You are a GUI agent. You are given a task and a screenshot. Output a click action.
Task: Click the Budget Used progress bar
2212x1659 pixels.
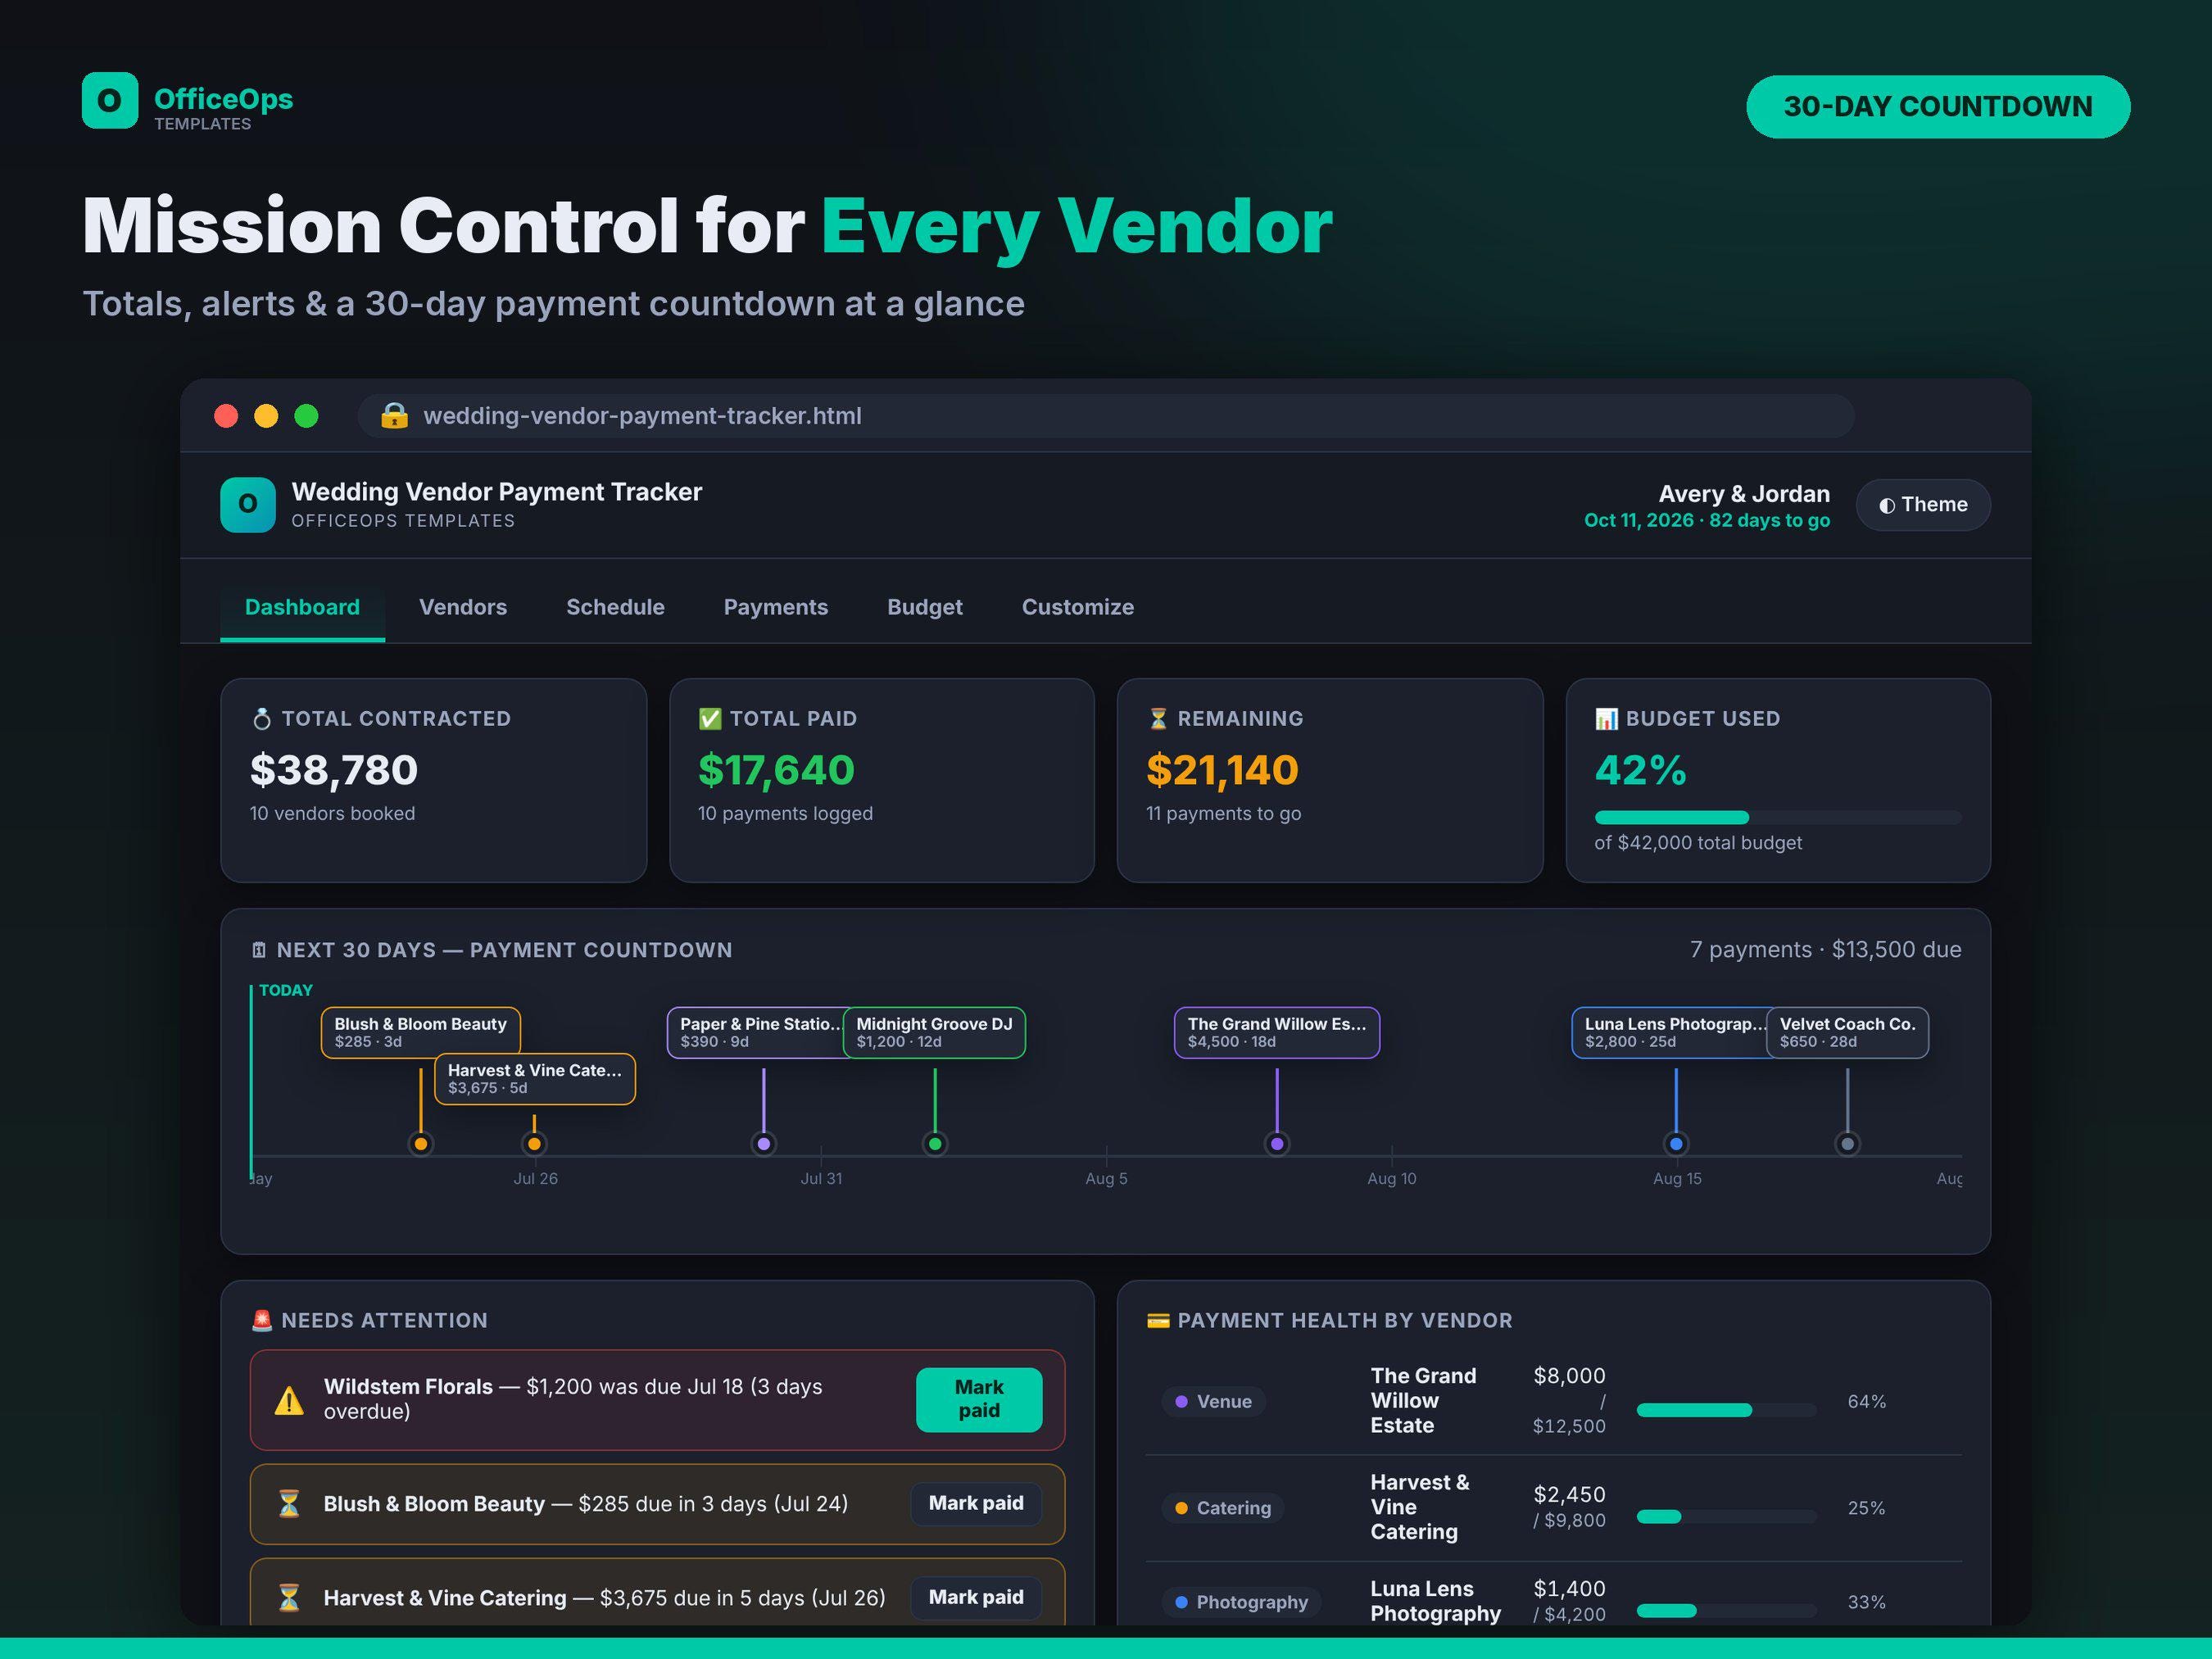click(1777, 817)
